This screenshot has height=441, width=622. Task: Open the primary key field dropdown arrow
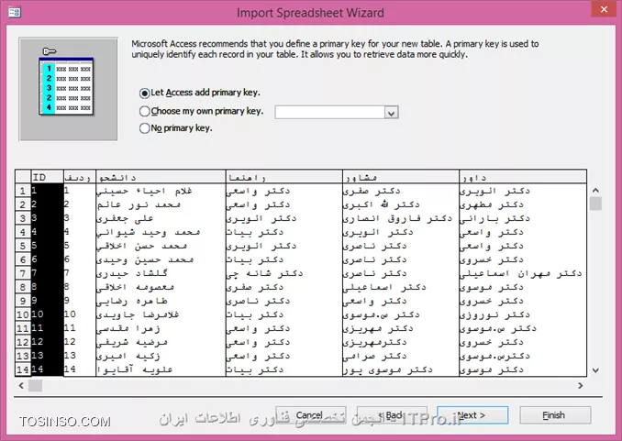tap(391, 113)
